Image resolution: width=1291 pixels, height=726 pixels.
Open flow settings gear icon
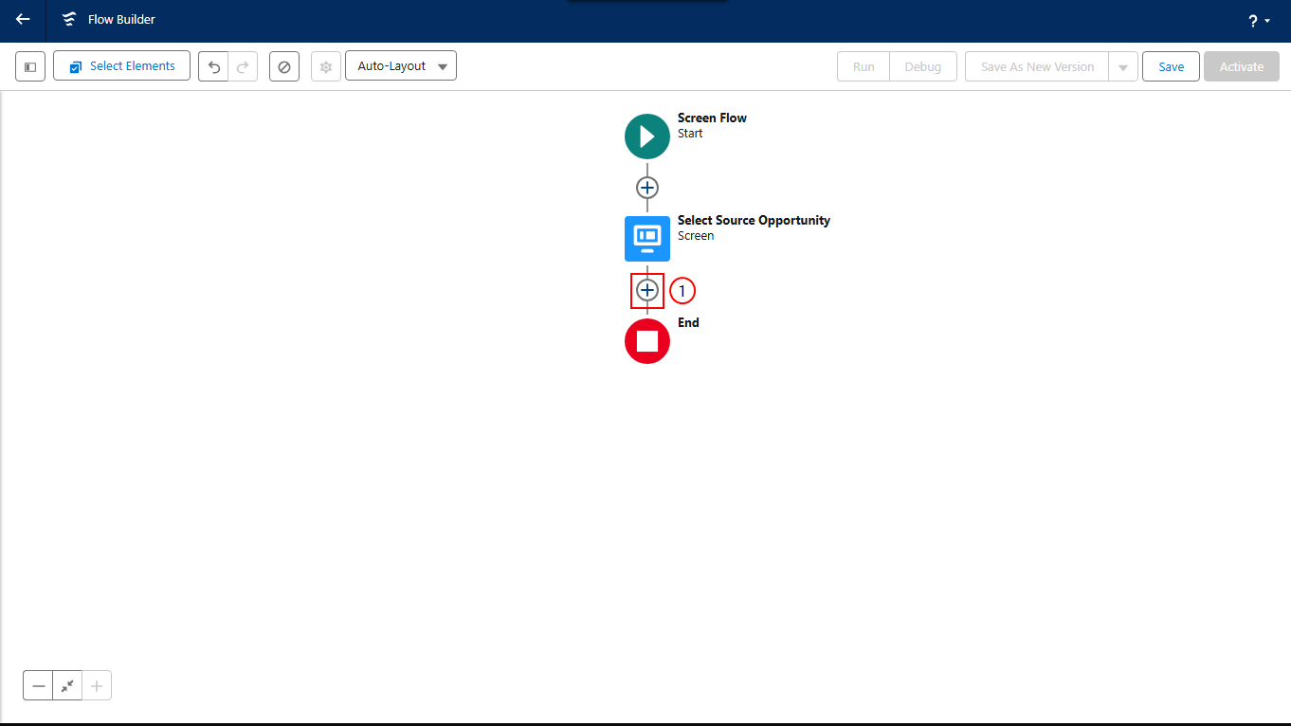pos(326,66)
